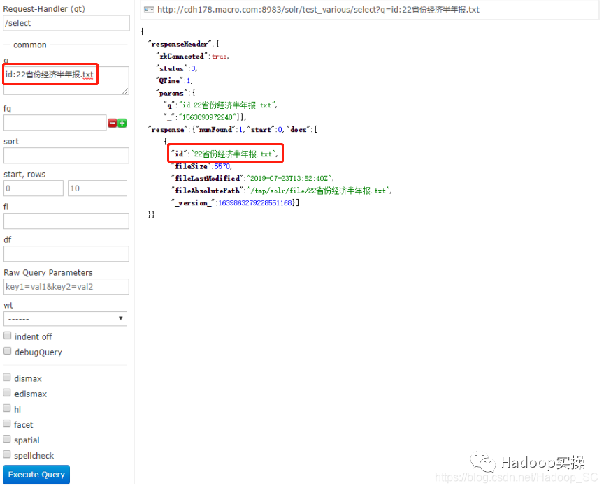Viewport: 604px width, 490px height.
Task: Click the green add fq filter icon
Action: pyautogui.click(x=122, y=124)
